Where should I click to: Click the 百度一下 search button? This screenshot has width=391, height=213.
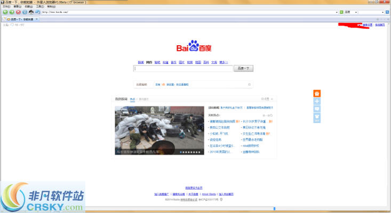(x=243, y=68)
